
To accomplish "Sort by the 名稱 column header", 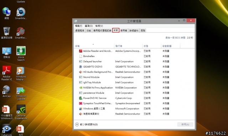I will [x=94, y=46].
